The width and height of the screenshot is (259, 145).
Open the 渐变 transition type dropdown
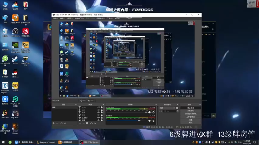pyautogui.click(x=167, y=108)
